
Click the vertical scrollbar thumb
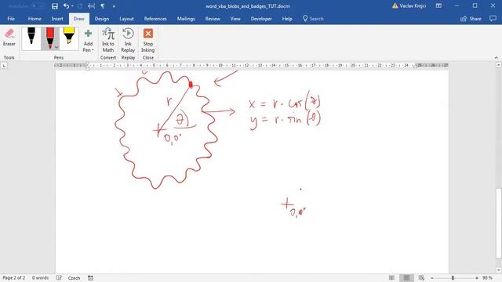coord(499,222)
